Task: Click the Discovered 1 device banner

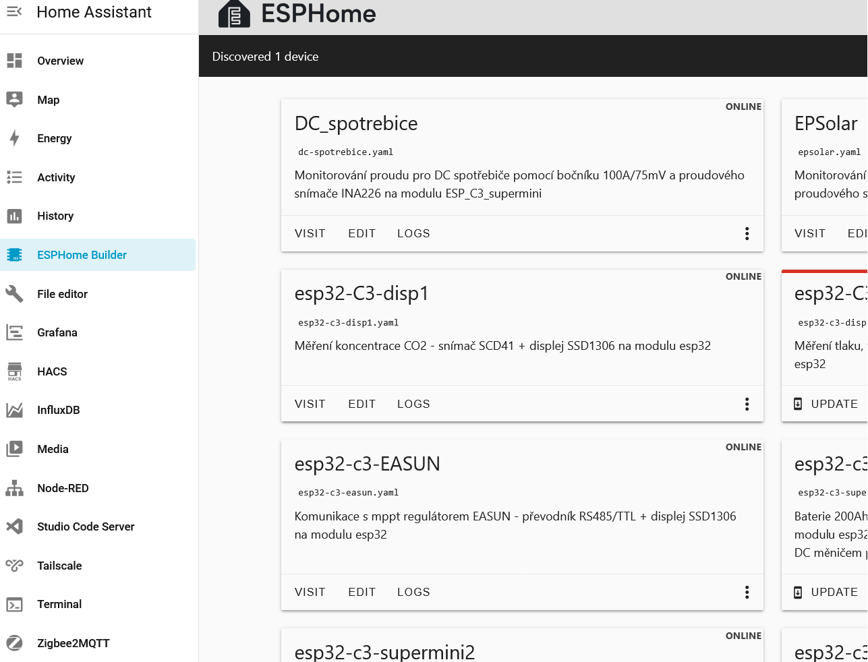Action: (x=265, y=57)
